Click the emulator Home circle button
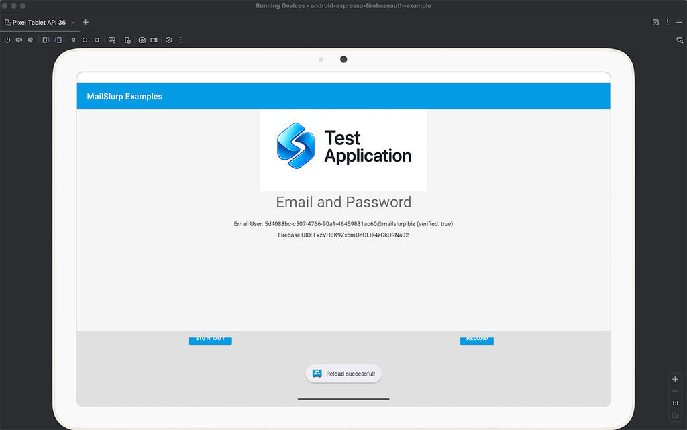 (x=85, y=40)
